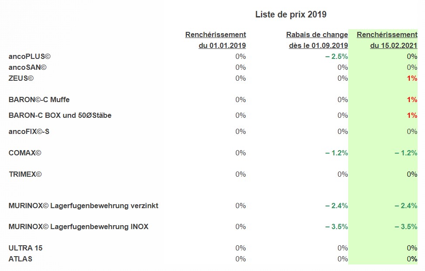Click the "Liste de prix 2019" title

coord(291,14)
